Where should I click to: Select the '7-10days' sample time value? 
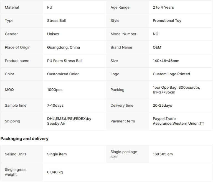[x=55, y=105]
